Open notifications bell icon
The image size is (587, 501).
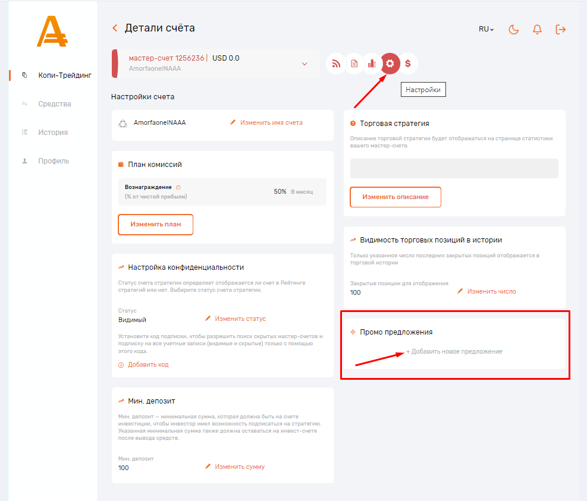click(x=537, y=29)
